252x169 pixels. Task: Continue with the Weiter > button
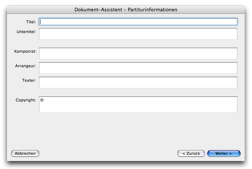[224, 153]
